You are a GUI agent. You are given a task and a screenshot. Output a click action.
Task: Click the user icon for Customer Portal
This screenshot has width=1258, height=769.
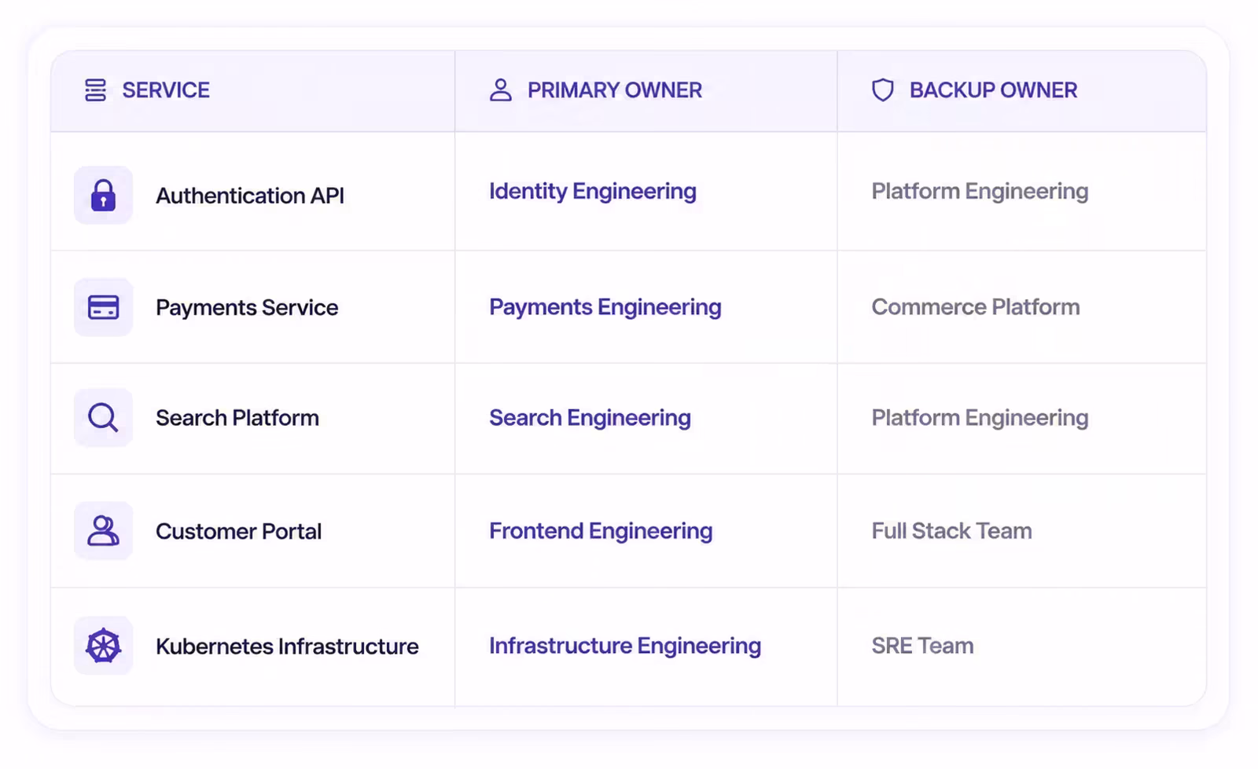click(103, 531)
